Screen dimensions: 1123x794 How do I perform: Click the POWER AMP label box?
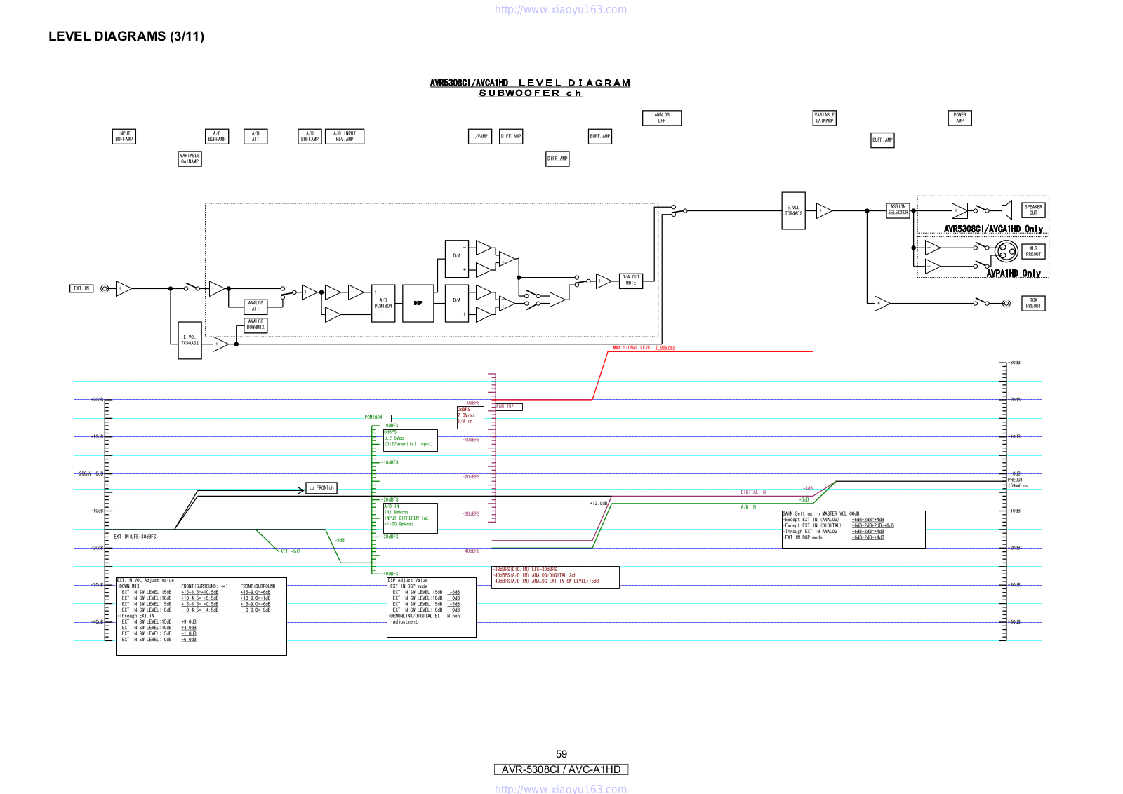(959, 118)
